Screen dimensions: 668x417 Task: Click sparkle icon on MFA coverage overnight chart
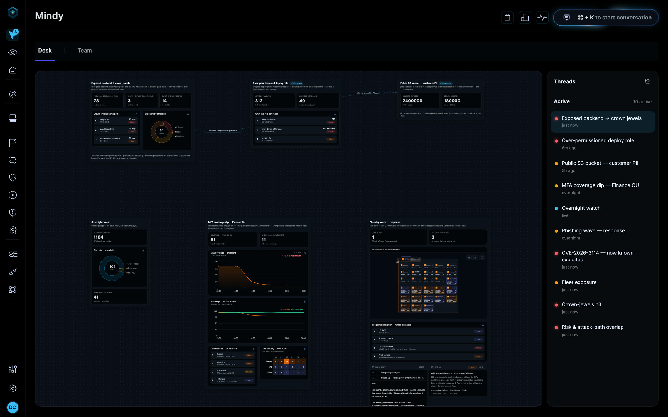pyautogui.click(x=304, y=253)
